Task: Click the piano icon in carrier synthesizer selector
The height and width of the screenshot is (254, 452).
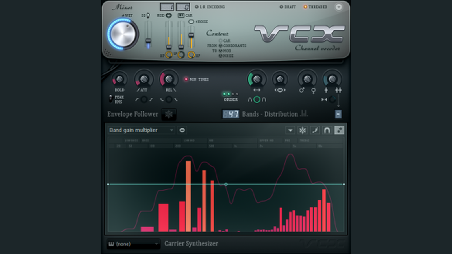Action: [x=111, y=244]
